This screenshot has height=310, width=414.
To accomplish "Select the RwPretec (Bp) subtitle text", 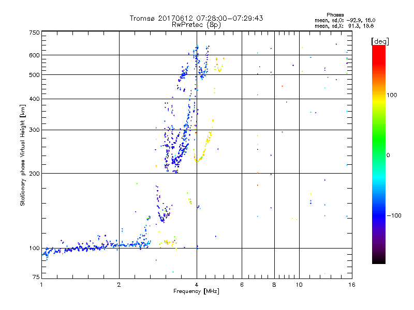I will (x=196, y=24).
